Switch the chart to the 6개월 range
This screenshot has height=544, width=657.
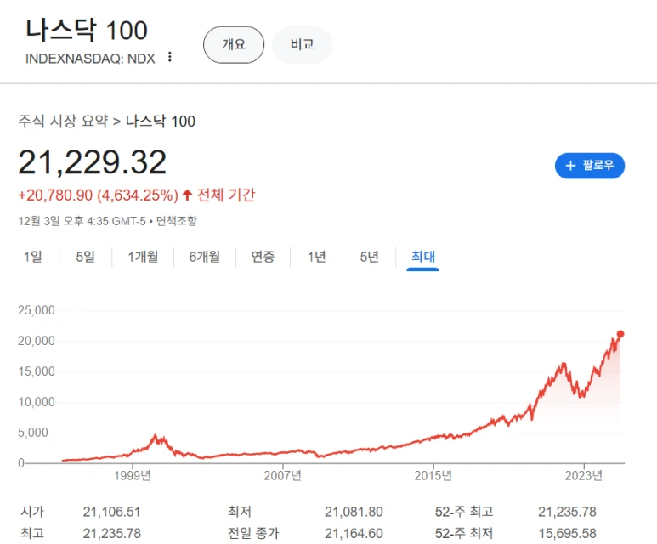point(205,257)
